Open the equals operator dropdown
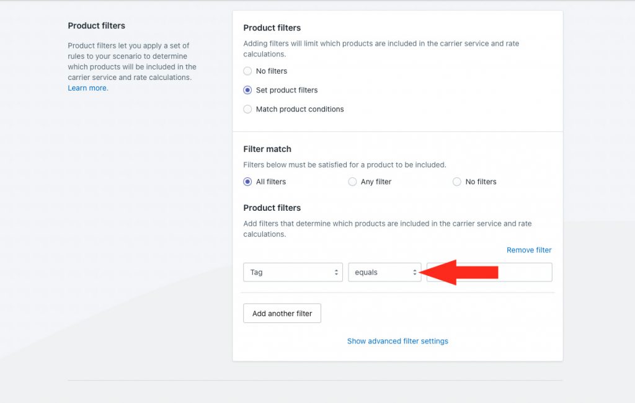Image resolution: width=635 pixels, height=403 pixels. pyautogui.click(x=384, y=272)
